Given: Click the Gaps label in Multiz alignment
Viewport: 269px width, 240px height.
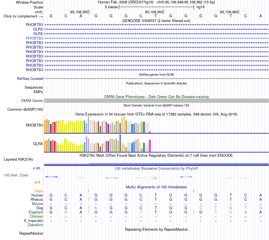Looking at the screenshot, I should tap(39, 191).
